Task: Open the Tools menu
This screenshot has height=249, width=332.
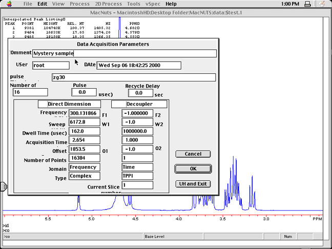Action: (x=133, y=4)
